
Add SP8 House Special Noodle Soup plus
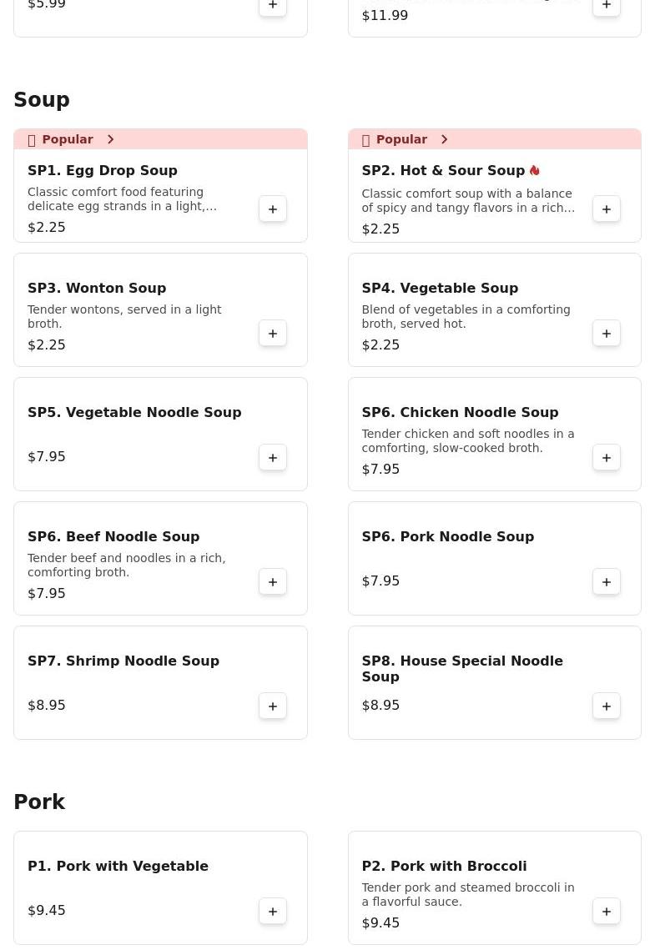(607, 706)
